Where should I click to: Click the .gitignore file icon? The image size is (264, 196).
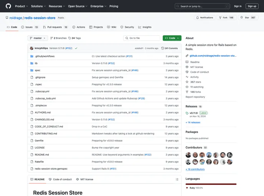(31, 77)
